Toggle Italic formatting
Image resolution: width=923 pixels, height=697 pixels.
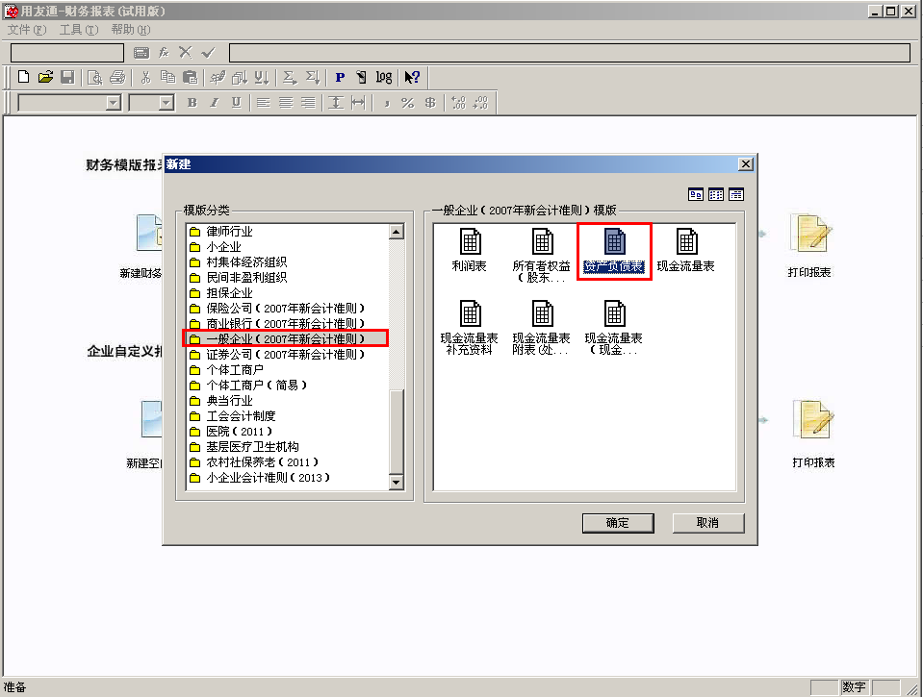pos(215,103)
